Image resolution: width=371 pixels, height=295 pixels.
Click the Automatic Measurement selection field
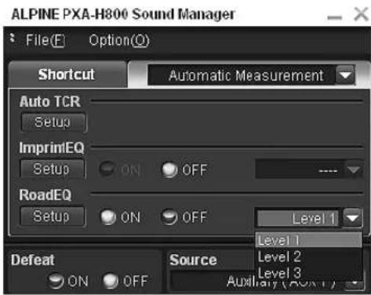click(x=242, y=75)
